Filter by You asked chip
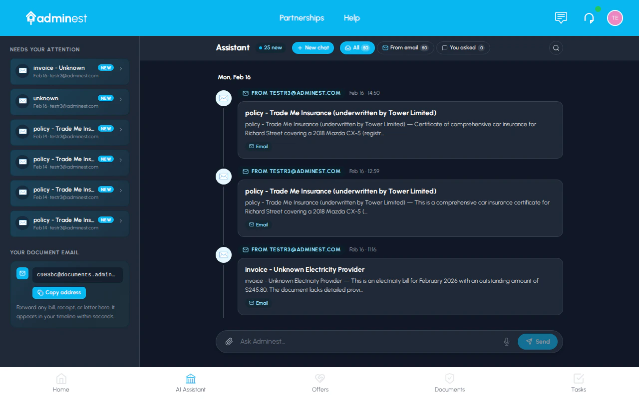Viewport: 639px width, 399px height. tap(463, 48)
